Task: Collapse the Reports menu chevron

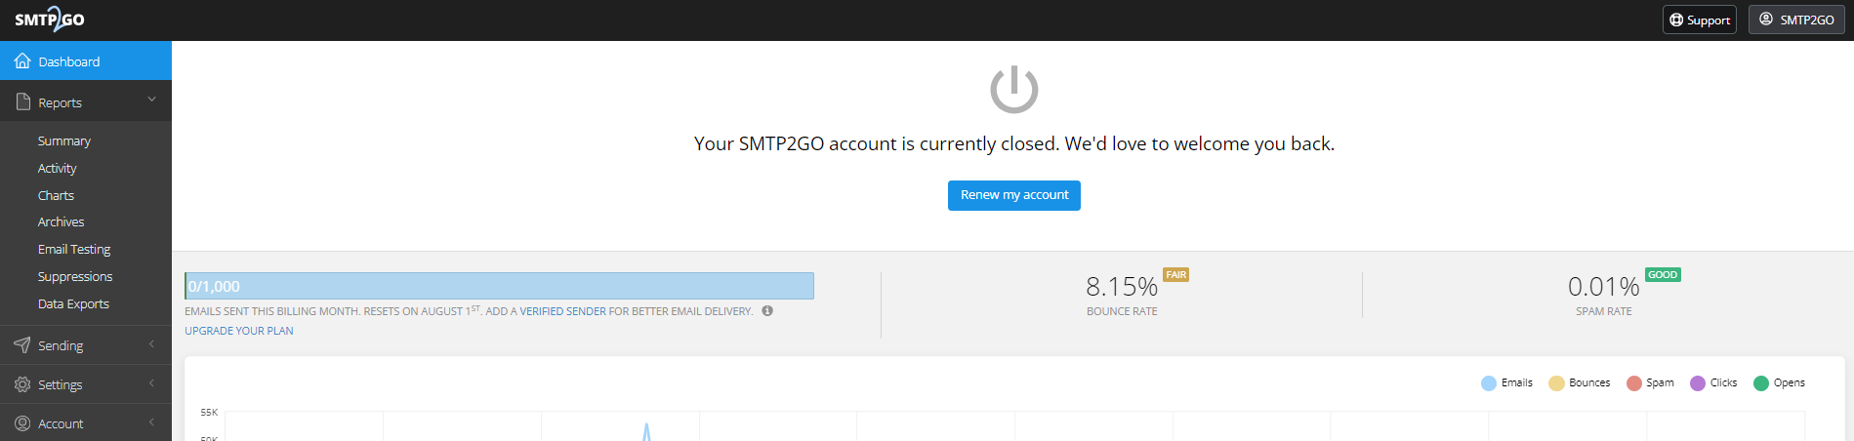Action: point(151,100)
